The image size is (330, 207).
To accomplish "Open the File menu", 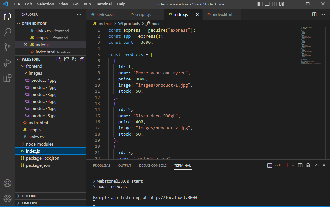I will click(17, 4).
